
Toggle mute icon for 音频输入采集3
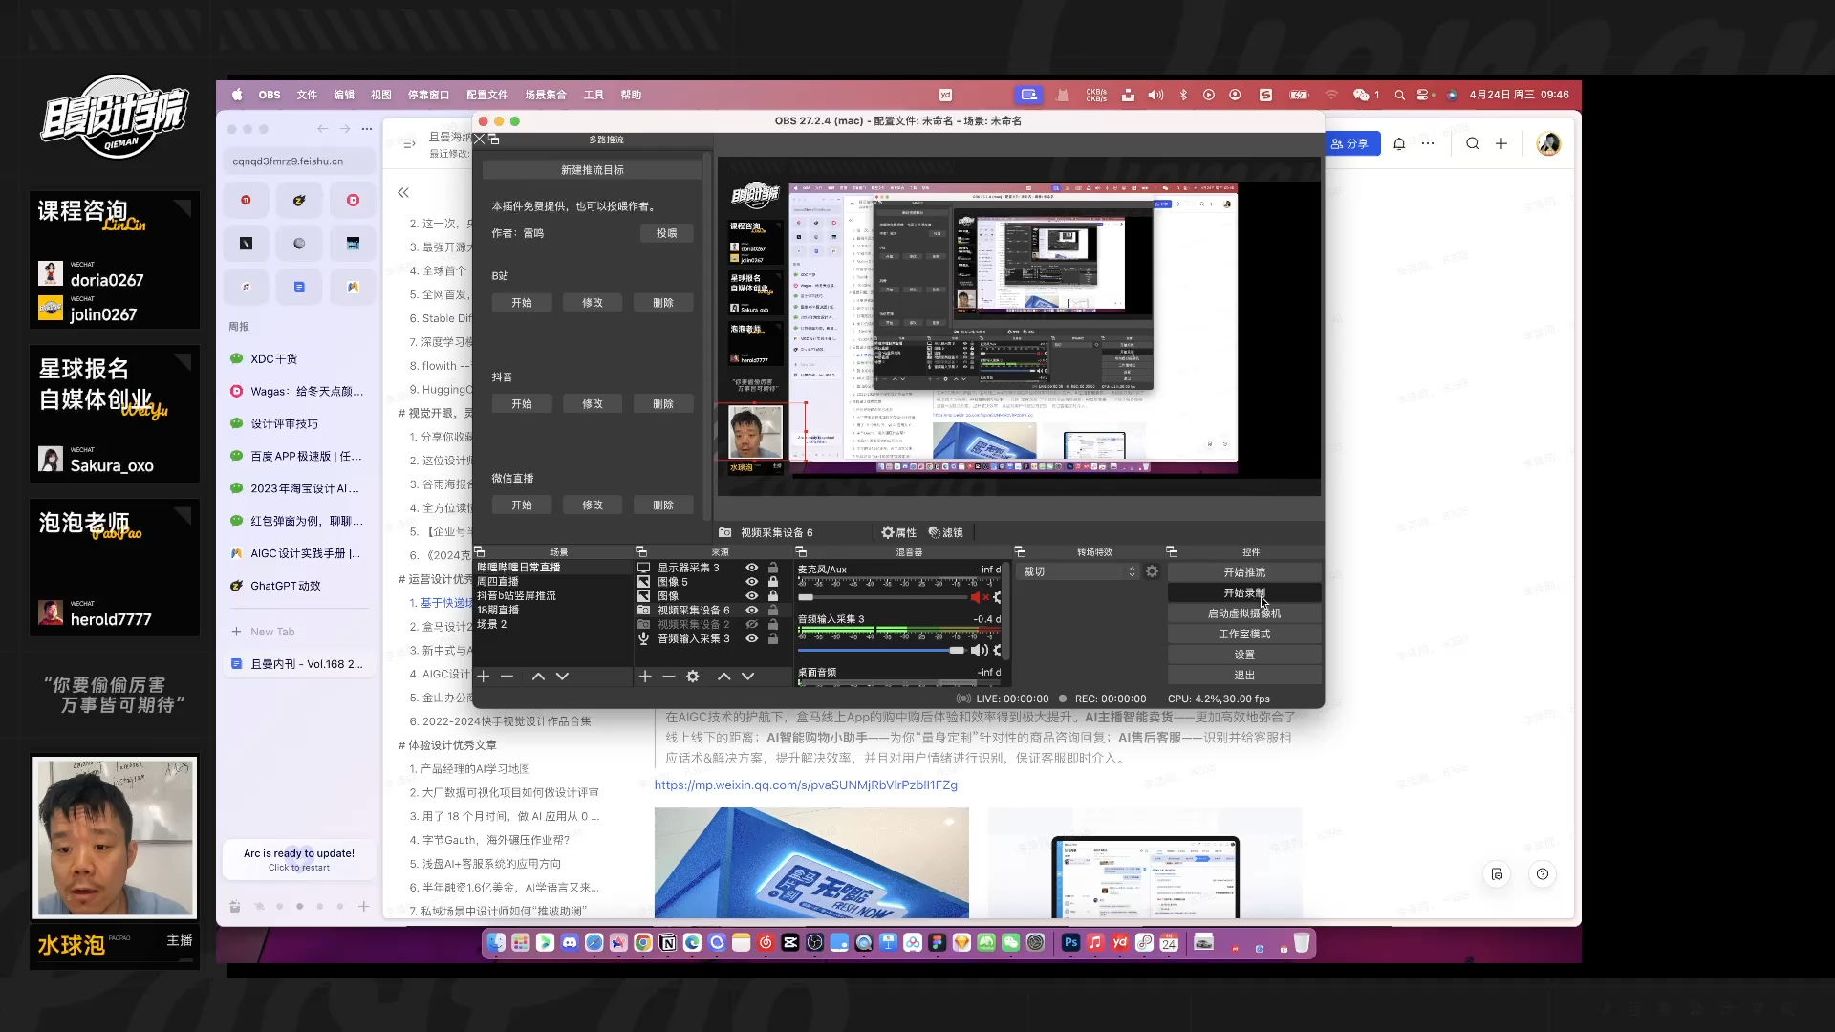(x=978, y=650)
